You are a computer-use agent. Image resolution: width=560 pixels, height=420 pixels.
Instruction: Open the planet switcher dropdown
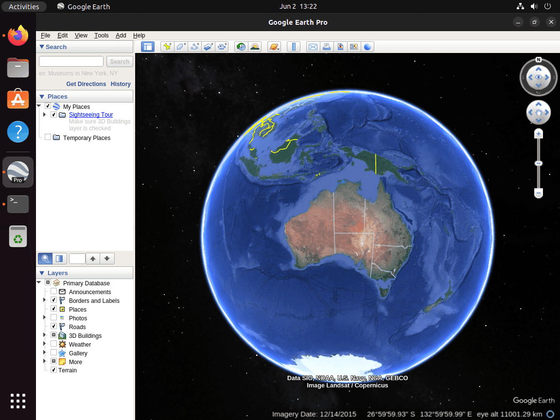coord(274,46)
